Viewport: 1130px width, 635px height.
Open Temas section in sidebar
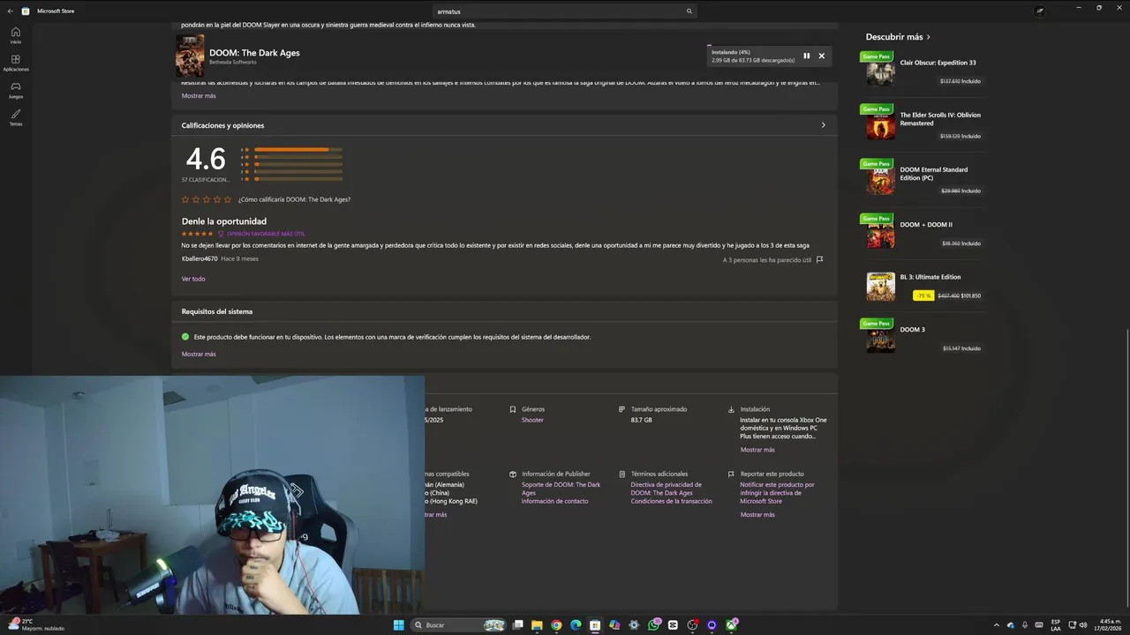pyautogui.click(x=16, y=117)
